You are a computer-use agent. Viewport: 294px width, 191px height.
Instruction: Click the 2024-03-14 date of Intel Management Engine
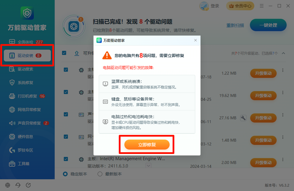(201, 166)
